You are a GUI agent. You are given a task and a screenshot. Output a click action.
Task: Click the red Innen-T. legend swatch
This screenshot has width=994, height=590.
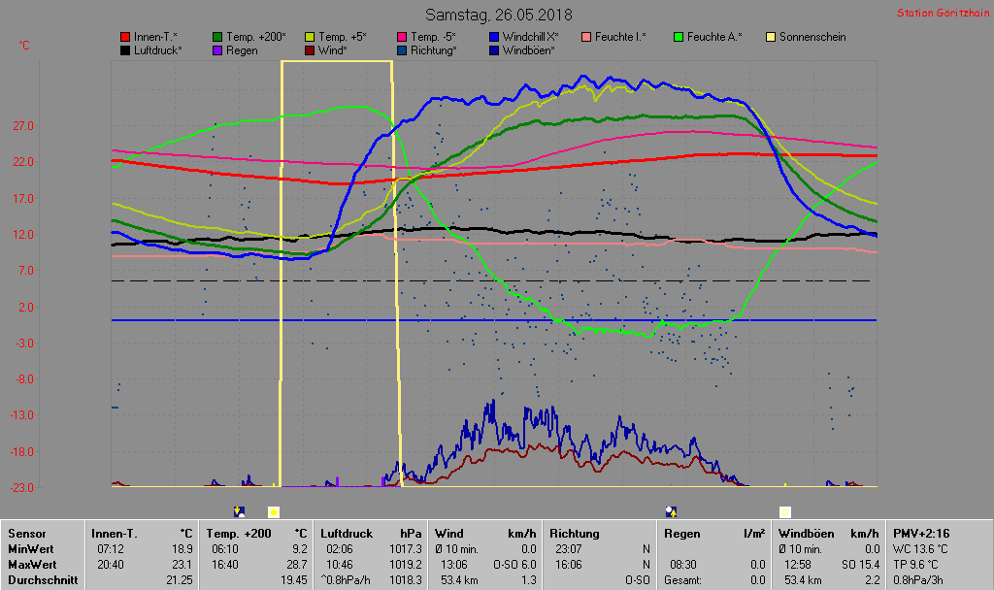(125, 37)
